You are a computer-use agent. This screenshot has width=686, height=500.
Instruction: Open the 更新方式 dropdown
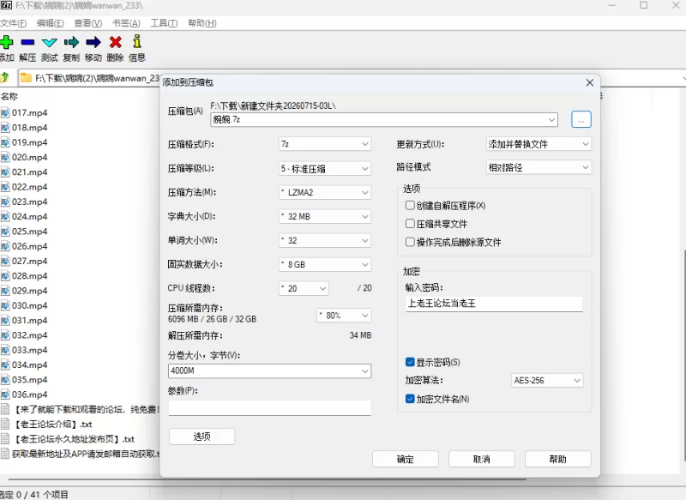click(539, 144)
